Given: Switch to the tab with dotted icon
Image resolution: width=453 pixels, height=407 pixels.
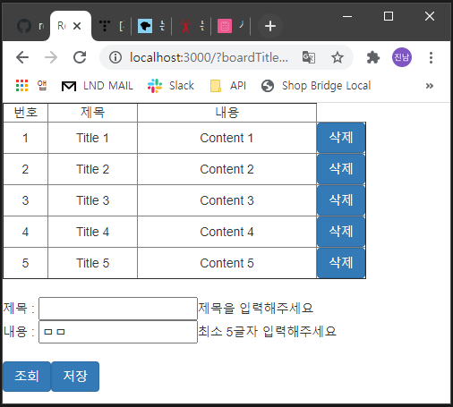Looking at the screenshot, I should (x=111, y=26).
